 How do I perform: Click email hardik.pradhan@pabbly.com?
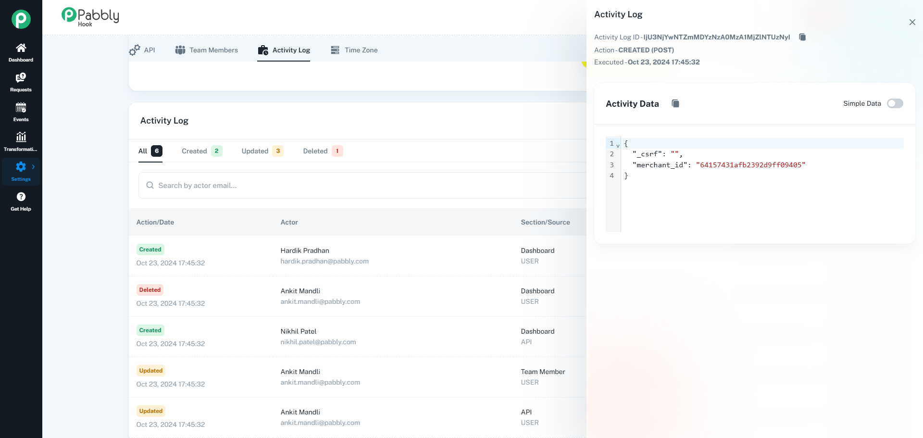pyautogui.click(x=324, y=261)
